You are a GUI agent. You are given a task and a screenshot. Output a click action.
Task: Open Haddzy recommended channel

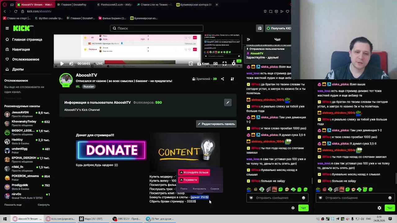click(x=27, y=142)
